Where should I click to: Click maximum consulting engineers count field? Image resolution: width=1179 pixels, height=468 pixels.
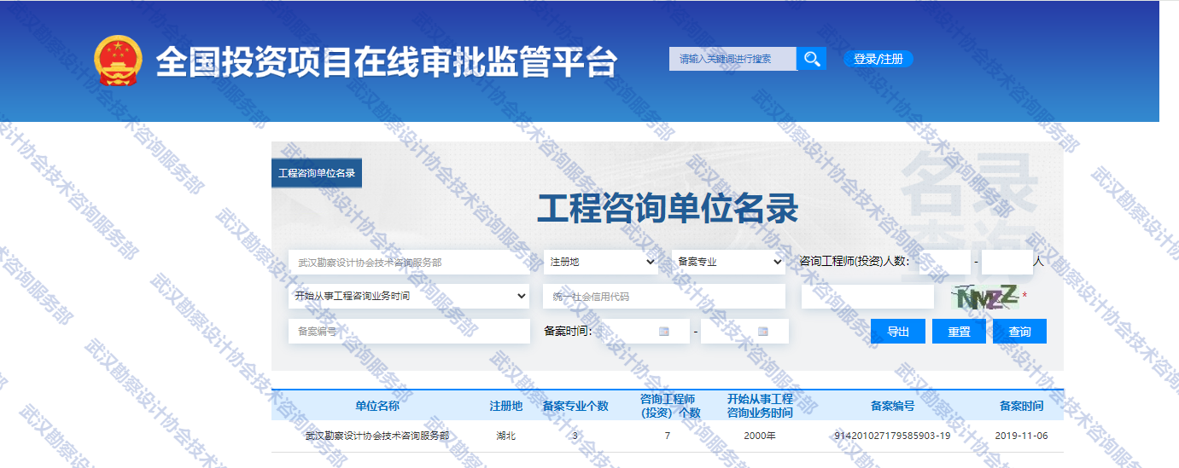coord(1007,262)
